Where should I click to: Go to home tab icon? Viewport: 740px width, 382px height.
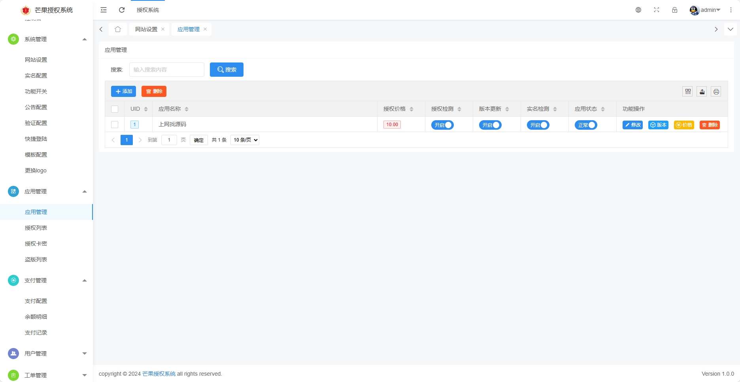tap(118, 29)
